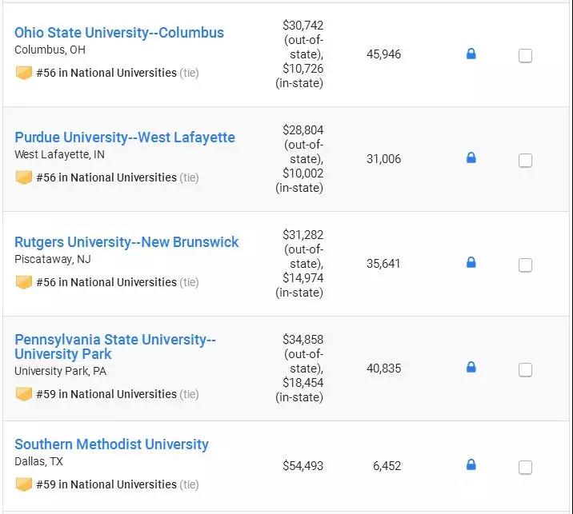Click the ranking badge icon under Rutgers University
The width and height of the screenshot is (573, 514).
(x=24, y=282)
